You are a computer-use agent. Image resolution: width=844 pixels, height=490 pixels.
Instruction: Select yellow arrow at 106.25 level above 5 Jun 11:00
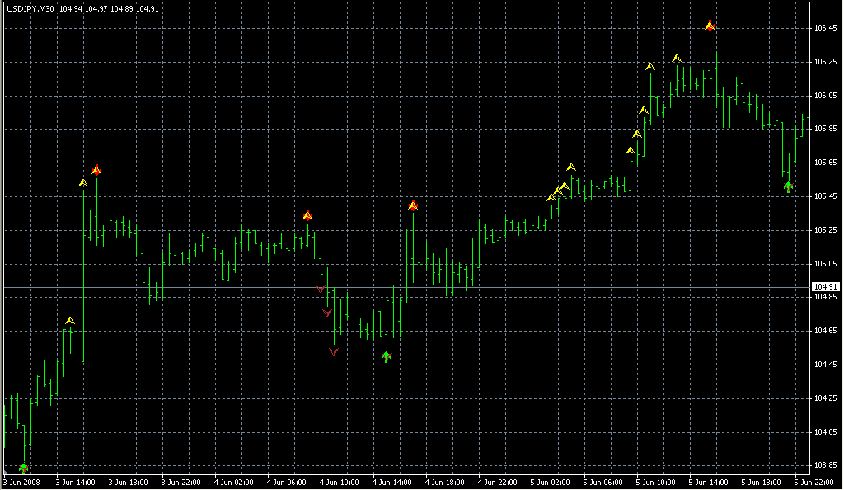pyautogui.click(x=650, y=67)
